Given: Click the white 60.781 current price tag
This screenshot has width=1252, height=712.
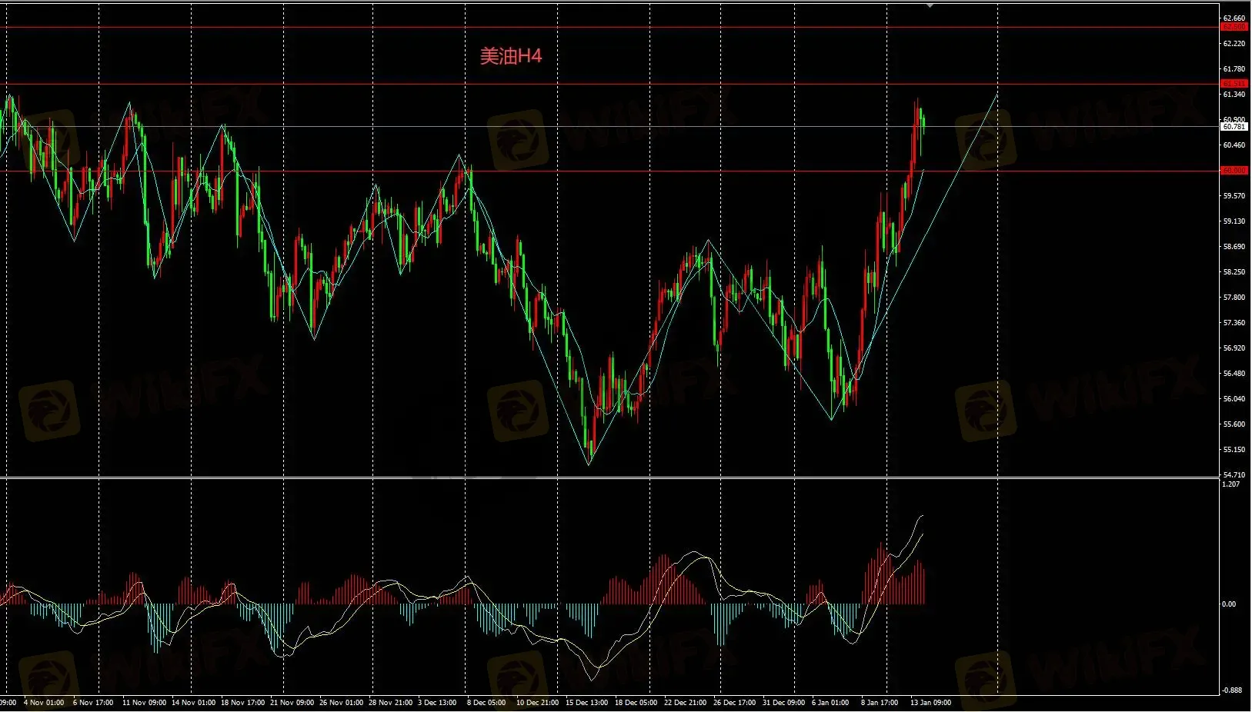Looking at the screenshot, I should (x=1234, y=126).
